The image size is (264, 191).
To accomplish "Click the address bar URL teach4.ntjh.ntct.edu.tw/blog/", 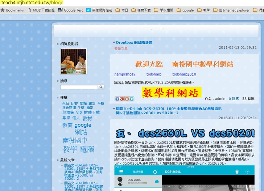I will pos(32,3).
